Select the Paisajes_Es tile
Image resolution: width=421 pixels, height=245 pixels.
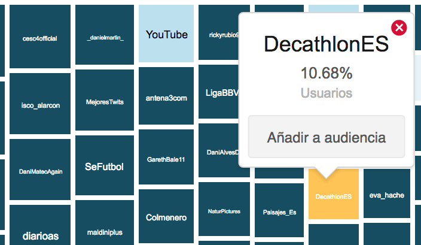pyautogui.click(x=279, y=210)
